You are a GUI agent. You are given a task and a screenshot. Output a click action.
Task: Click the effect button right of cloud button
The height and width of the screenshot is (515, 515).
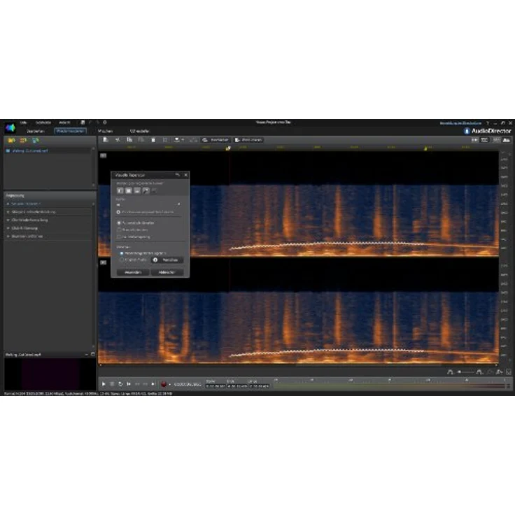(248, 140)
